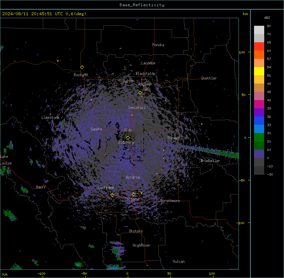Click the yellow v marker east of Calgary
This screenshot has height=278, width=284.
(141, 193)
